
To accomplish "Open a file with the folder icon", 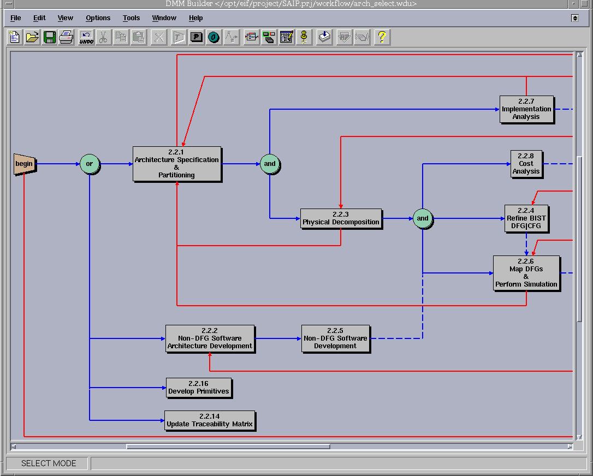I will pyautogui.click(x=32, y=37).
